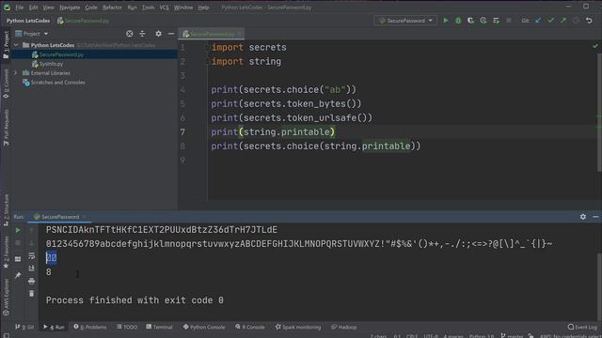This screenshot has width=602, height=338.
Task: Click the AWS Explorer sidebar tab
Action: click(x=6, y=297)
